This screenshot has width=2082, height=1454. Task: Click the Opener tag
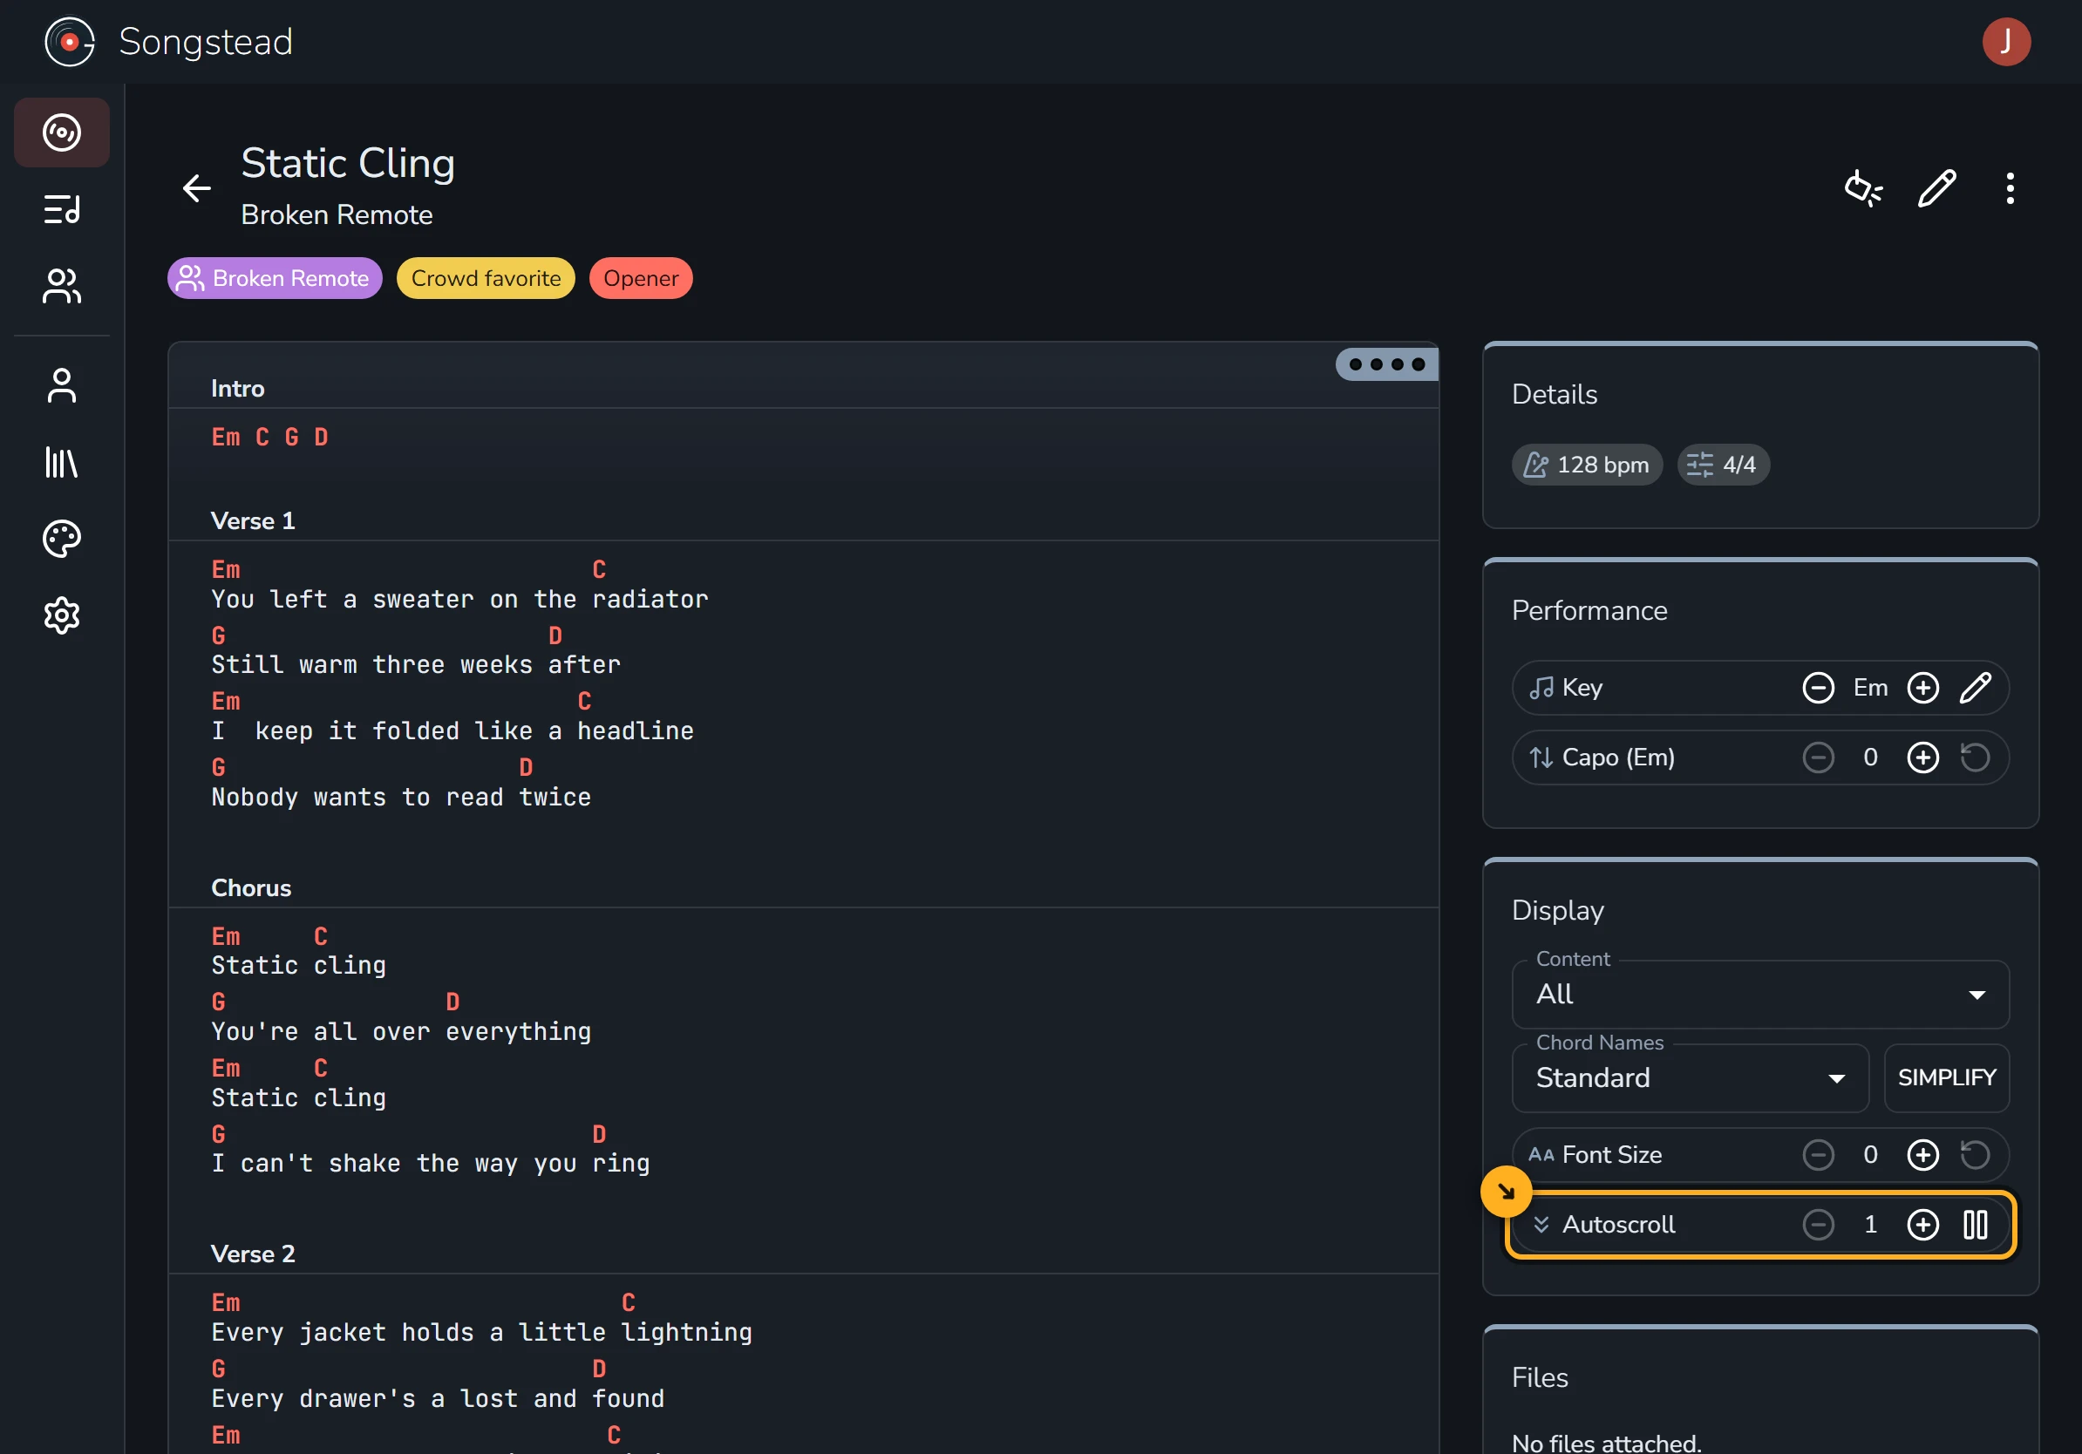[641, 278]
